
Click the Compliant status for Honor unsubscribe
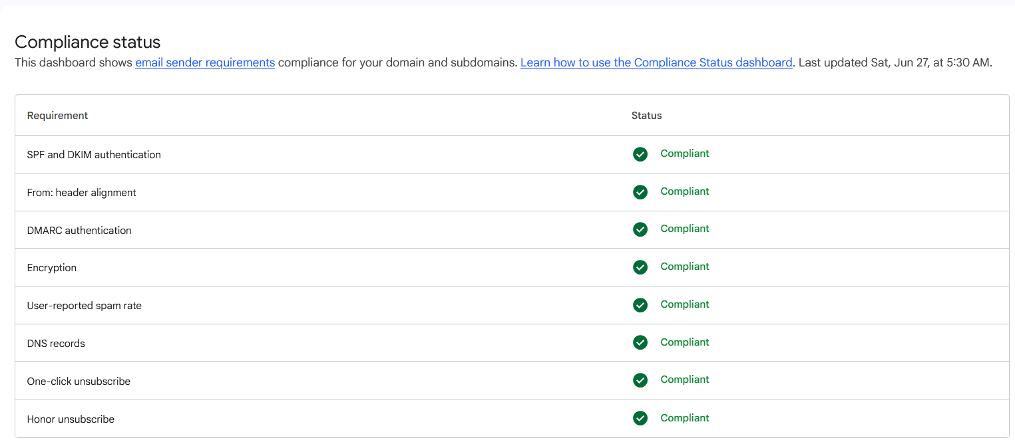click(x=685, y=418)
